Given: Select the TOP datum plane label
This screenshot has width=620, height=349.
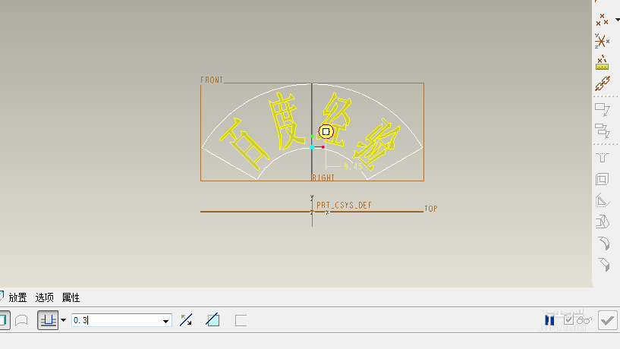Looking at the screenshot, I should (x=431, y=209).
